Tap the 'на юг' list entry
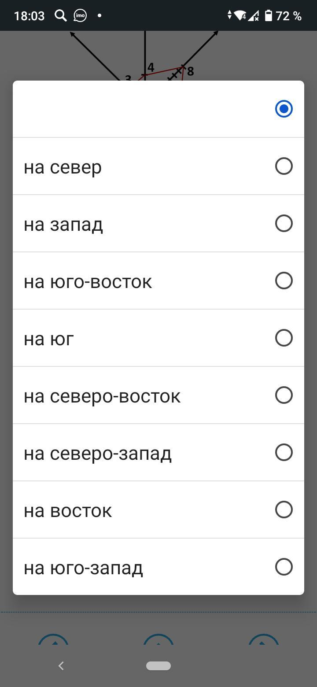This screenshot has width=317, height=687. pyautogui.click(x=49, y=339)
